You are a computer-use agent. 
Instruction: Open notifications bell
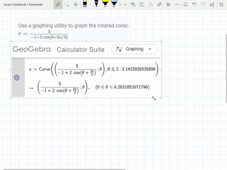[185, 4]
